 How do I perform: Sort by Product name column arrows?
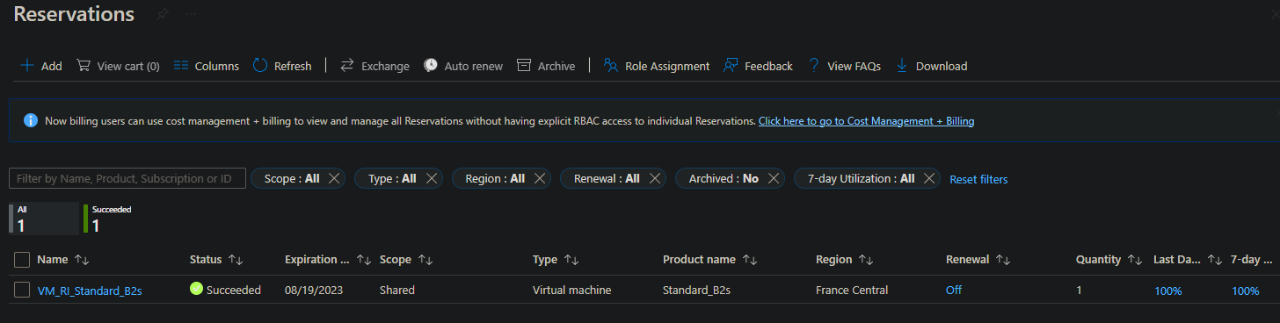pyautogui.click(x=750, y=260)
